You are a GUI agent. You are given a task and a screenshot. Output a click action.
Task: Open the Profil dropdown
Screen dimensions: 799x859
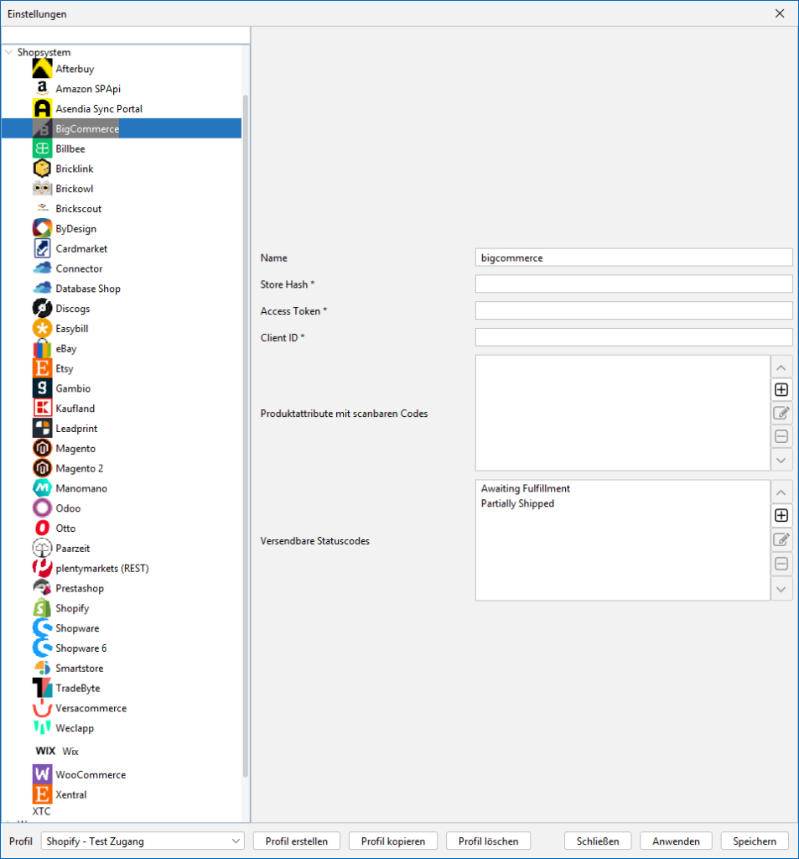[x=235, y=841]
